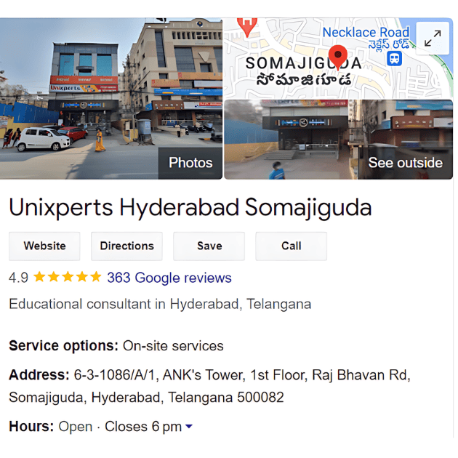Click the 4.9 rating number

pos(18,278)
